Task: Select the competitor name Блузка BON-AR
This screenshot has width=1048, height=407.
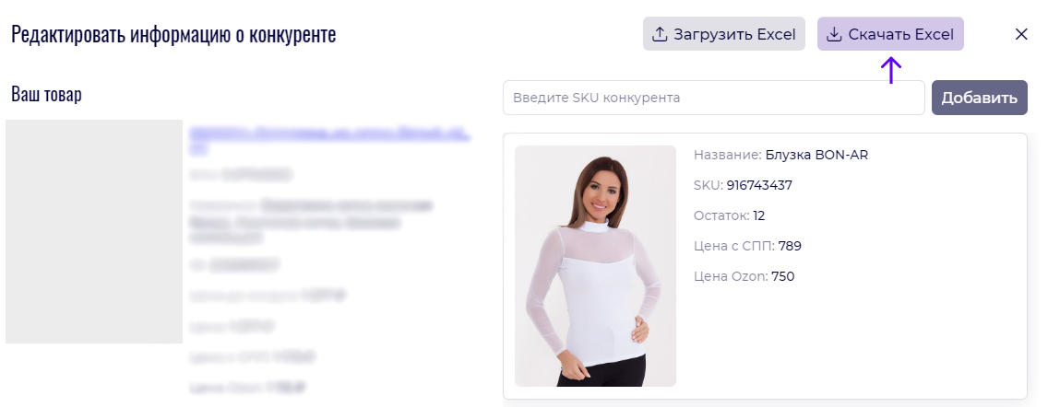Action: 816,155
